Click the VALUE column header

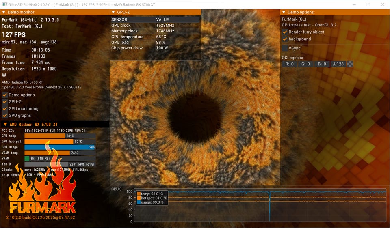[162, 19]
